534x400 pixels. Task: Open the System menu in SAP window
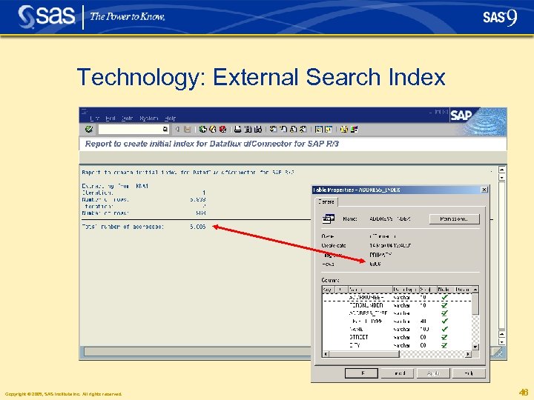(x=149, y=119)
